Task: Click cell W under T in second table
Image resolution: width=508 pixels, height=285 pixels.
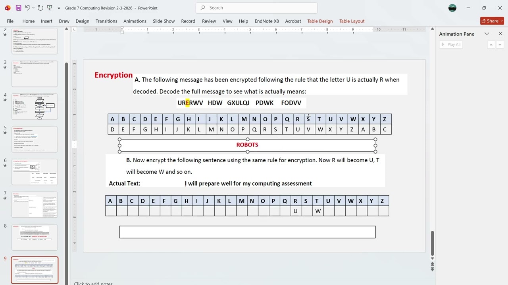Action: (317, 211)
